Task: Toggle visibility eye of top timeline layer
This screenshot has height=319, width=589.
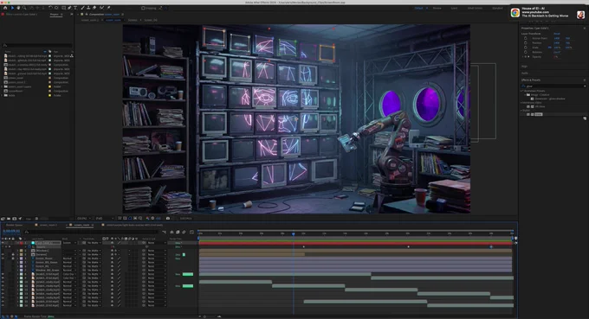Action: coord(3,243)
